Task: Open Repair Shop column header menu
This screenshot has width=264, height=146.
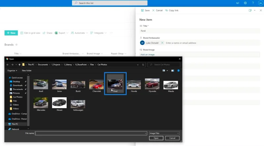Action: pyautogui.click(x=118, y=53)
